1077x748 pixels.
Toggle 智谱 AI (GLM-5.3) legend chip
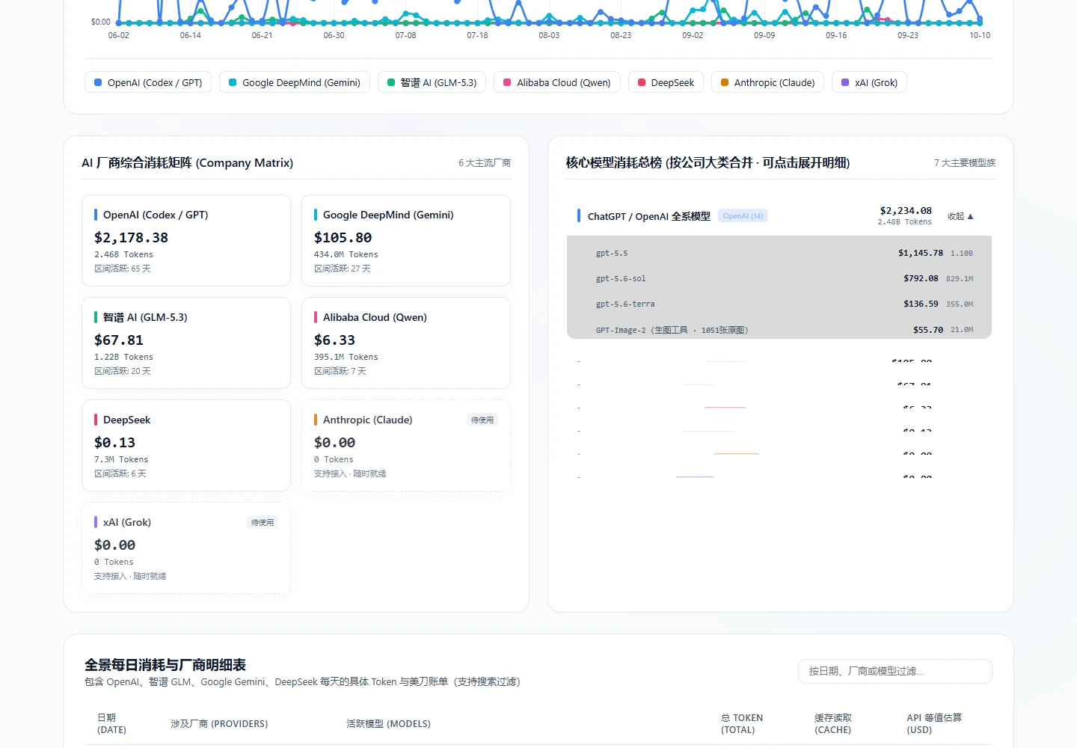432,82
